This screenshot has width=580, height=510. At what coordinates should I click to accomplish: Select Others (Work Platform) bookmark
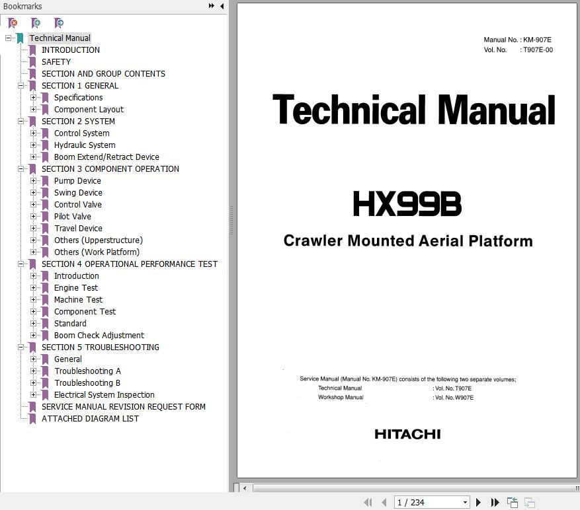coord(97,252)
